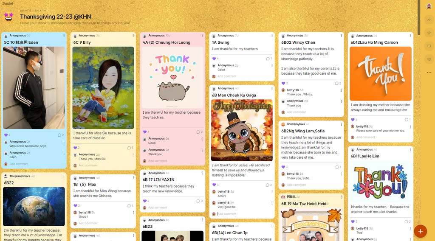Like the 6C 9 Billy post heart
435x241 pixels.
pyautogui.click(x=75, y=148)
